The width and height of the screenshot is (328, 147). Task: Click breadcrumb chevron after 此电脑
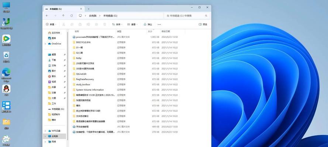(x=100, y=15)
